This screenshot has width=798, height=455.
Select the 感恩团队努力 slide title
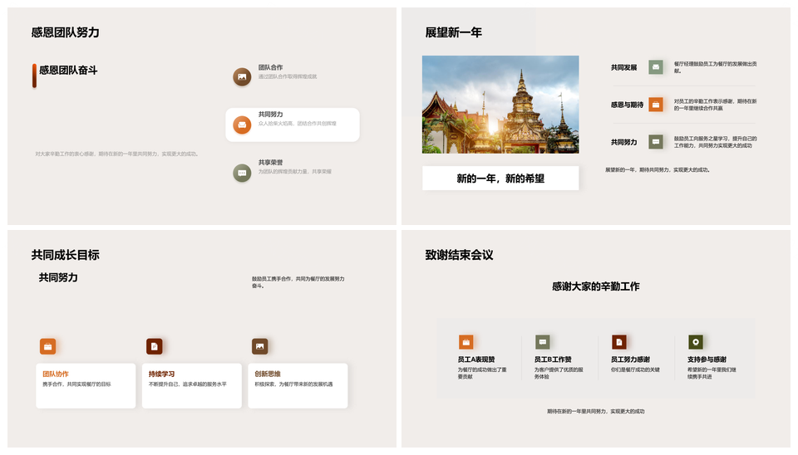click(x=66, y=32)
